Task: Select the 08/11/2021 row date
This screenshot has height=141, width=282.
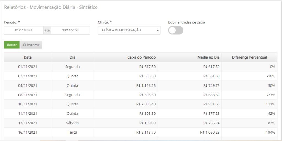Action: (x=28, y=95)
